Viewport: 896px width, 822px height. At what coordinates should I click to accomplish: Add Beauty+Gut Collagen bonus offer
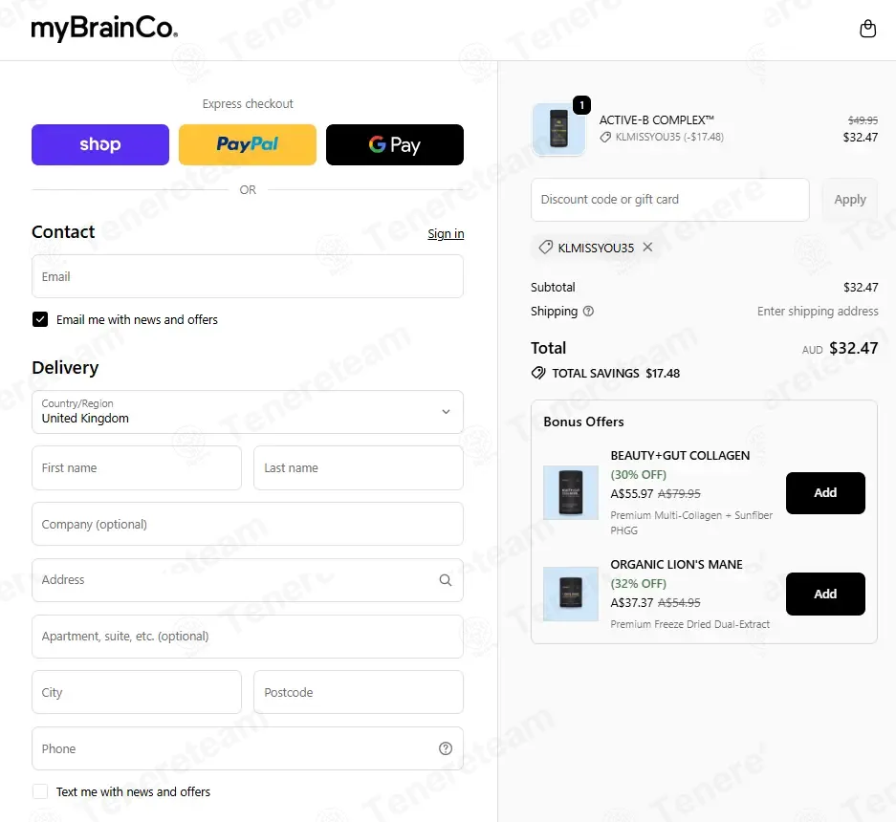pos(825,493)
